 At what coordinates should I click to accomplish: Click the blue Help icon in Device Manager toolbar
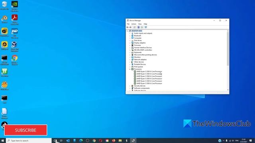click(x=139, y=27)
